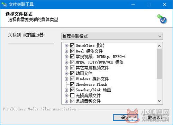Close the 文件关联工具 window
The image size is (173, 125).
coord(165,5)
